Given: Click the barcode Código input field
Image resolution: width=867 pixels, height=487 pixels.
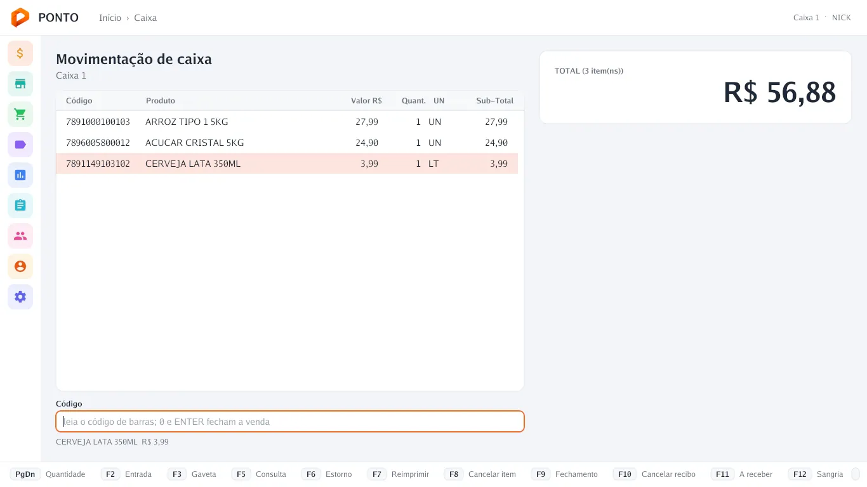Looking at the screenshot, I should (290, 422).
